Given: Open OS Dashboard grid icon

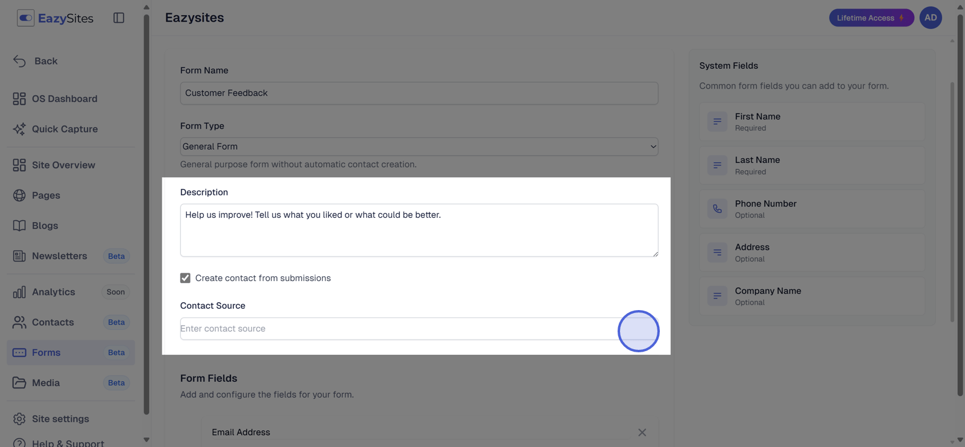Looking at the screenshot, I should click(19, 99).
